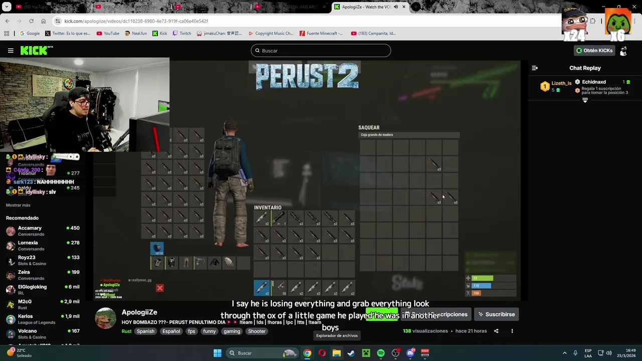Viewport: 642px width, 361px height.
Task: Click the taskbar Buscar search box
Action: (x=262, y=353)
